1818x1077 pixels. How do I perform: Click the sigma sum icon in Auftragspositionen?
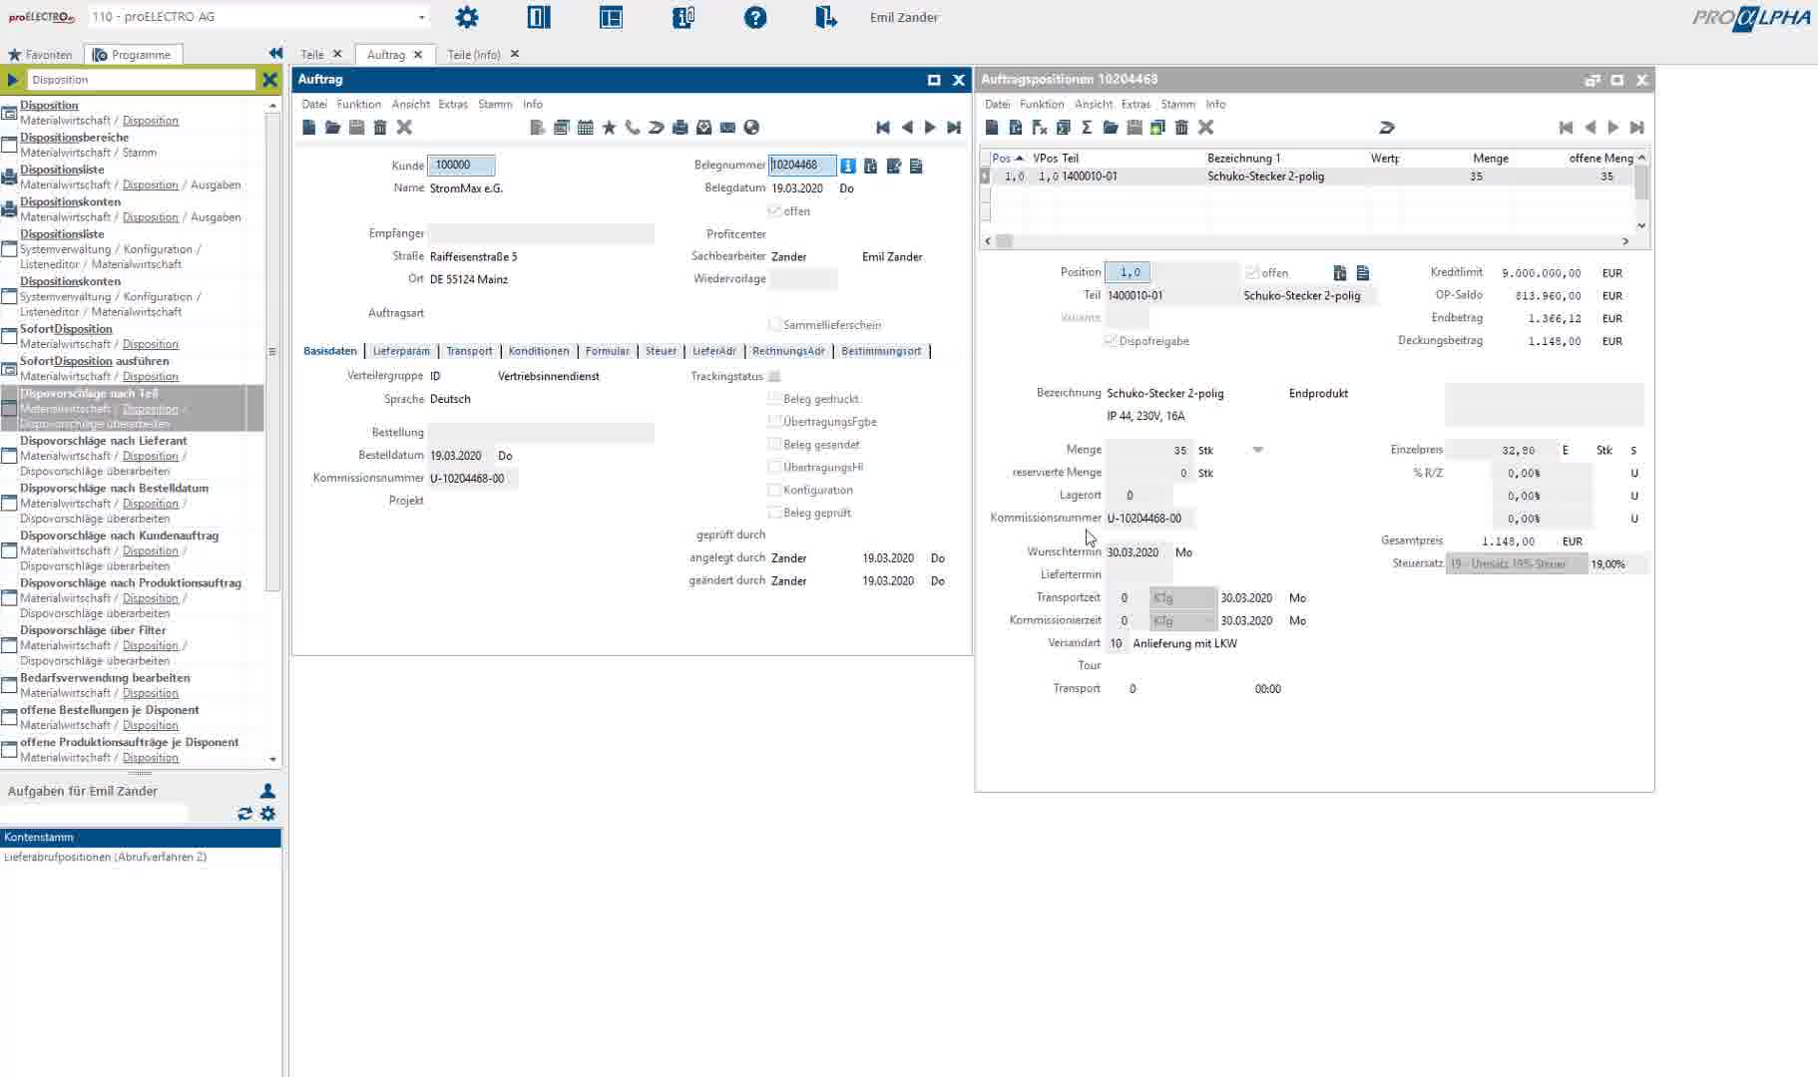point(1087,128)
